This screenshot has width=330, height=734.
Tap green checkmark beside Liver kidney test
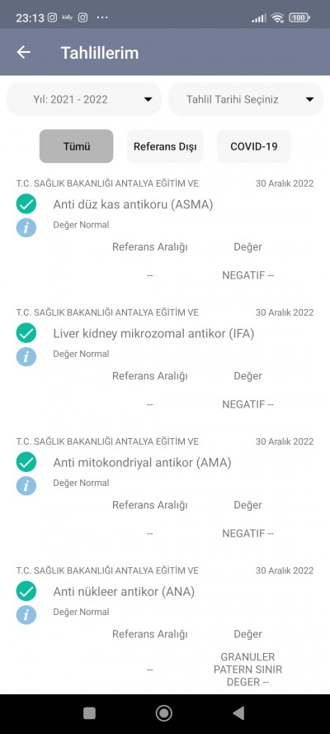pos(26,333)
